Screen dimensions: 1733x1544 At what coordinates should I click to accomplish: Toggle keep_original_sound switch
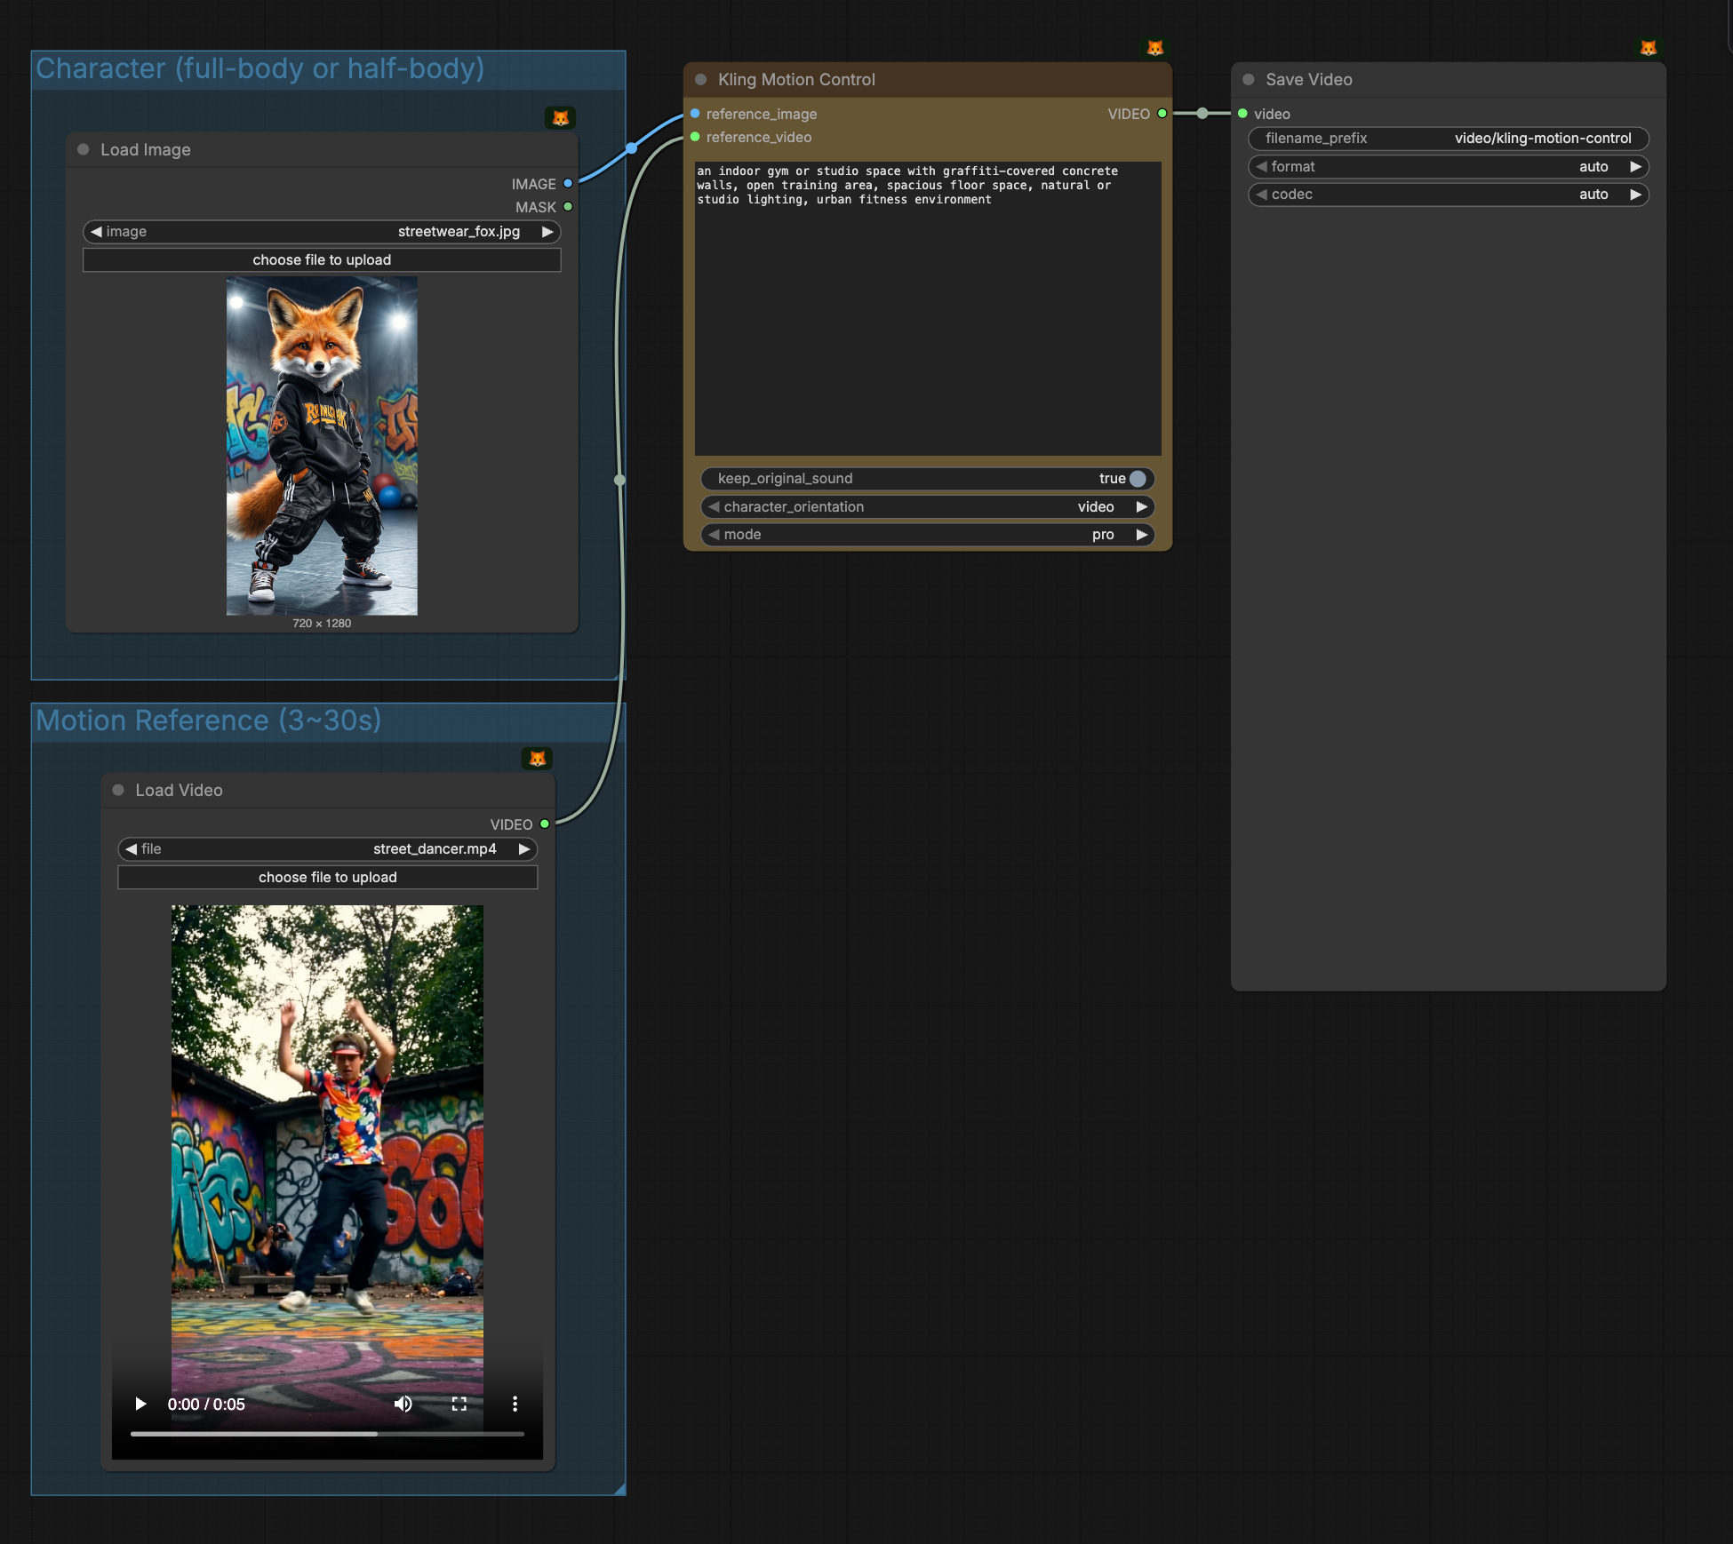pyautogui.click(x=1137, y=479)
